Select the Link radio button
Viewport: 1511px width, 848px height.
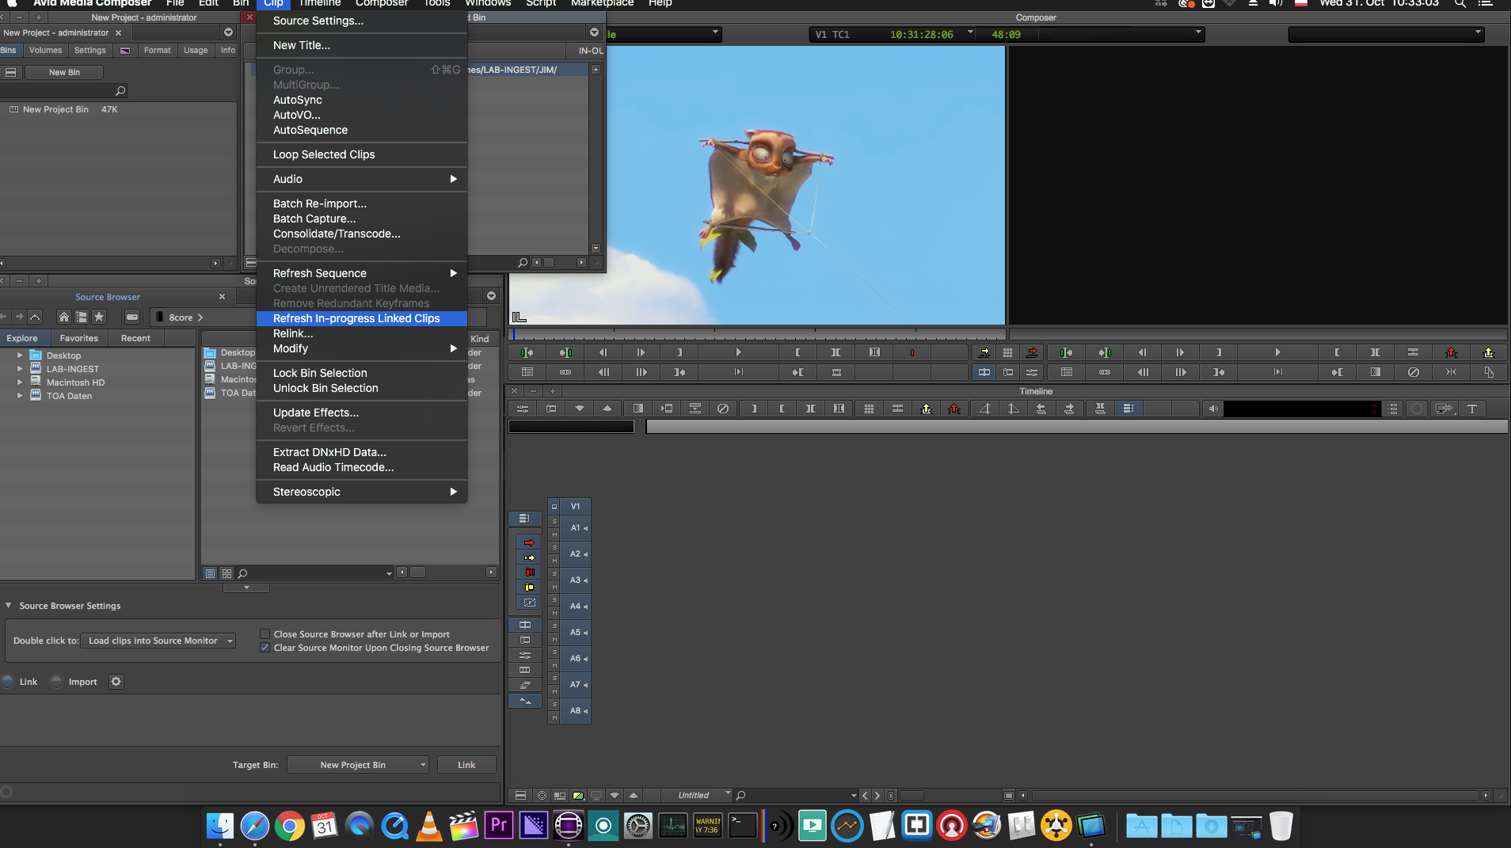tap(8, 682)
